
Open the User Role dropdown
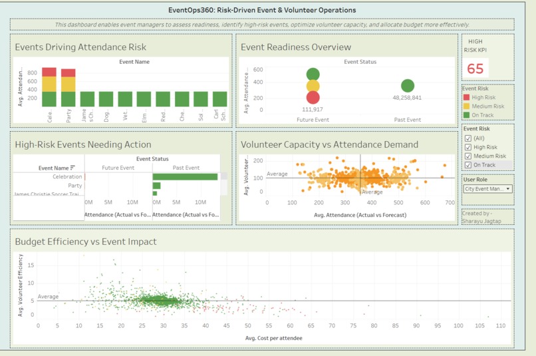(488, 189)
